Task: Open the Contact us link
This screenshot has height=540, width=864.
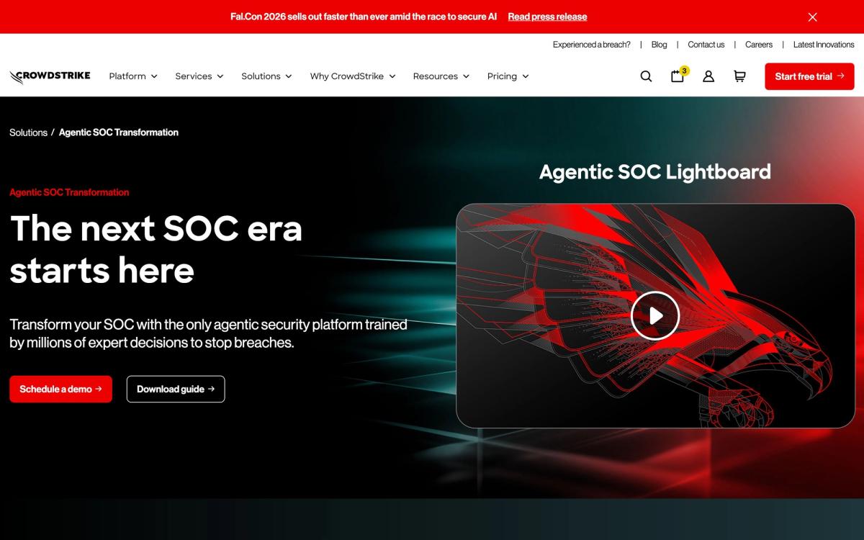Action: point(706,45)
